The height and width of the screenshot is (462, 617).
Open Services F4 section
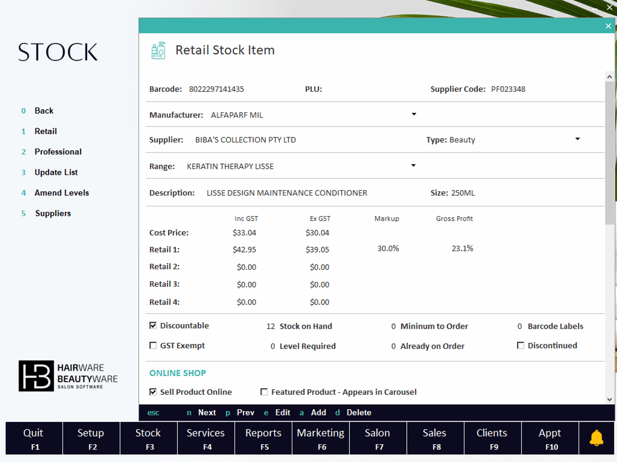206,438
